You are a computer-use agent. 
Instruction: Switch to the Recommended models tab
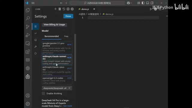(52, 36)
